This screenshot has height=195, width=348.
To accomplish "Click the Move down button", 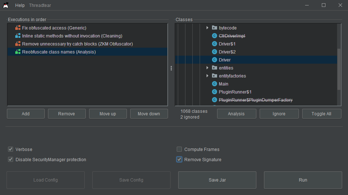I will click(x=149, y=114).
